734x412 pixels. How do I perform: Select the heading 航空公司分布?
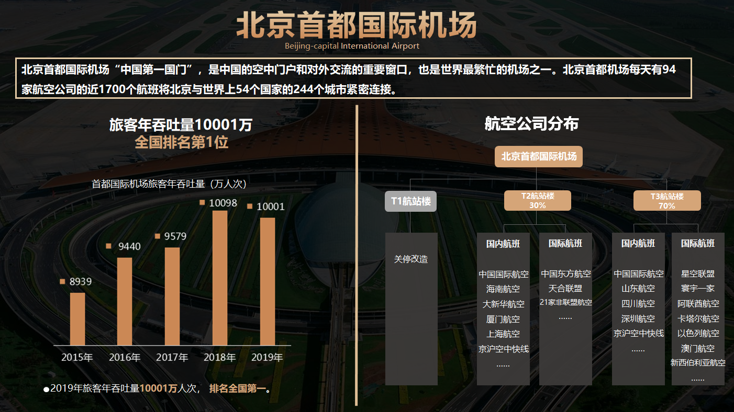click(x=531, y=124)
